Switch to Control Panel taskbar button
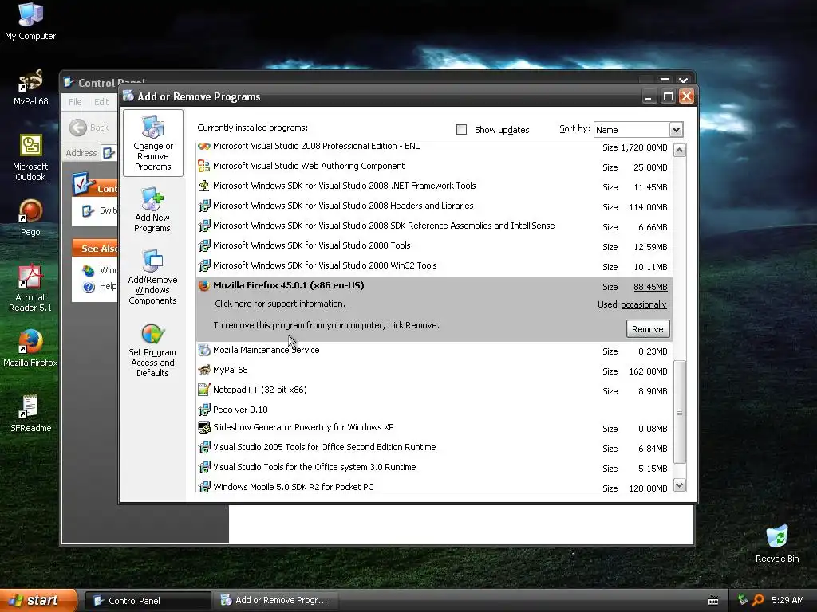 [148, 601]
